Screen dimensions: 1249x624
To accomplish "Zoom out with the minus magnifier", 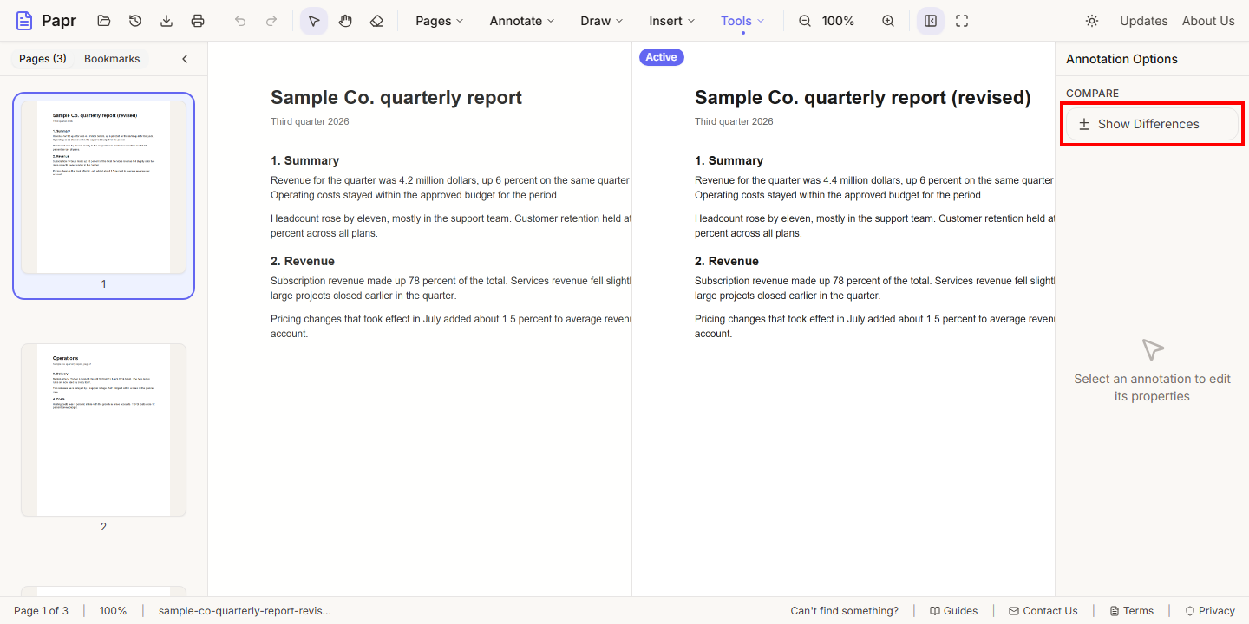I will [805, 21].
